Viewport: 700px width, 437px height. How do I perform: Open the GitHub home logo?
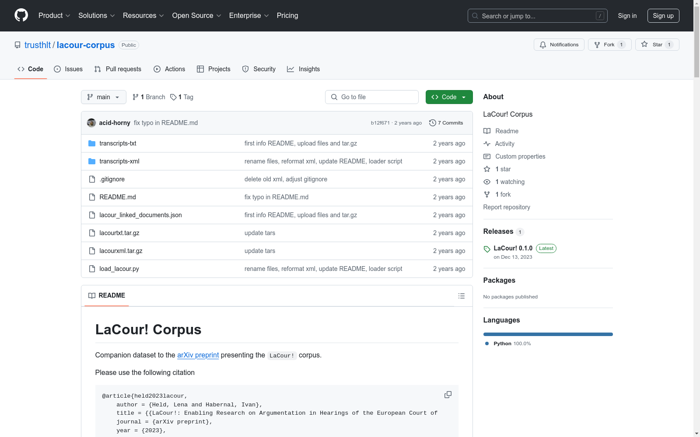(21, 15)
